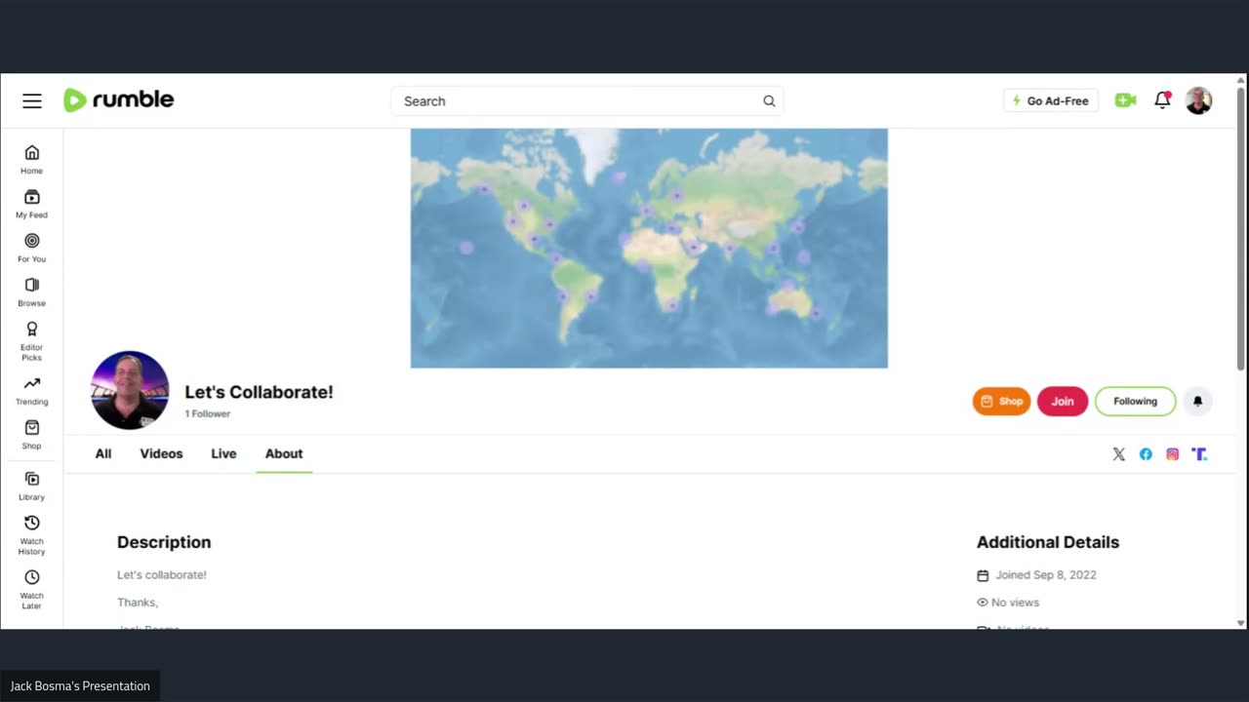Open the user profile avatar menu
Viewport: 1249px width, 702px height.
click(x=1198, y=100)
